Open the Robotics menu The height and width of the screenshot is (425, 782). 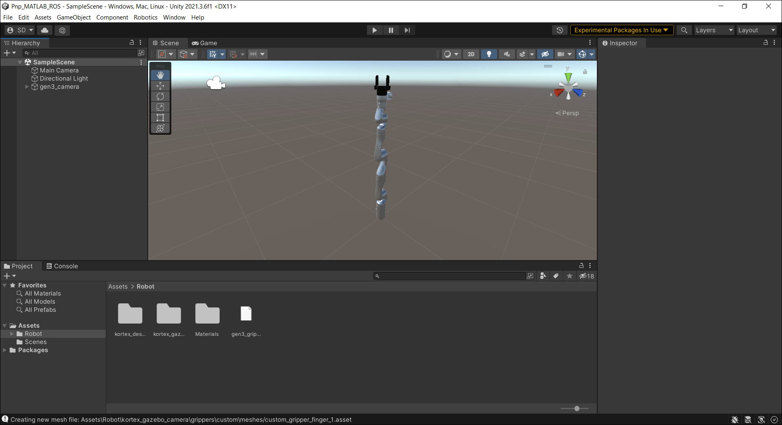tap(145, 17)
